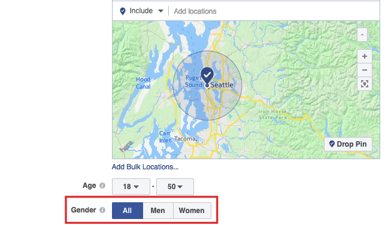Open the maximum age 50 dropdown
Image resolution: width=388 pixels, height=225 pixels.
coord(175,187)
